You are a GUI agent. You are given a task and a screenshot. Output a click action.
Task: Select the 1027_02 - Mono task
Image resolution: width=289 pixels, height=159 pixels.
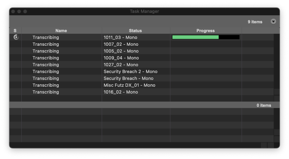pyautogui.click(x=121, y=65)
